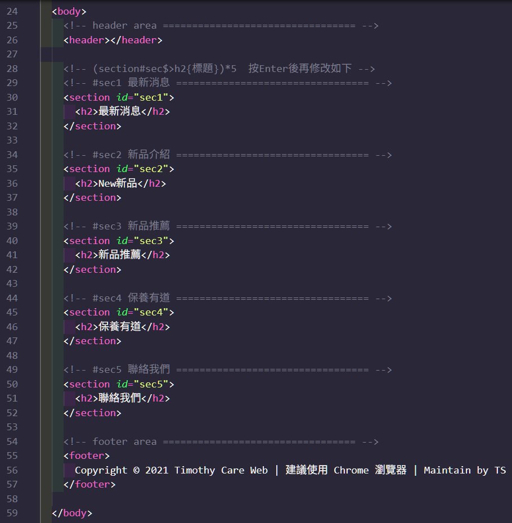Click the Emmet comment containing section#sec$
Screen dimensions: 512x523
[x=219, y=69]
